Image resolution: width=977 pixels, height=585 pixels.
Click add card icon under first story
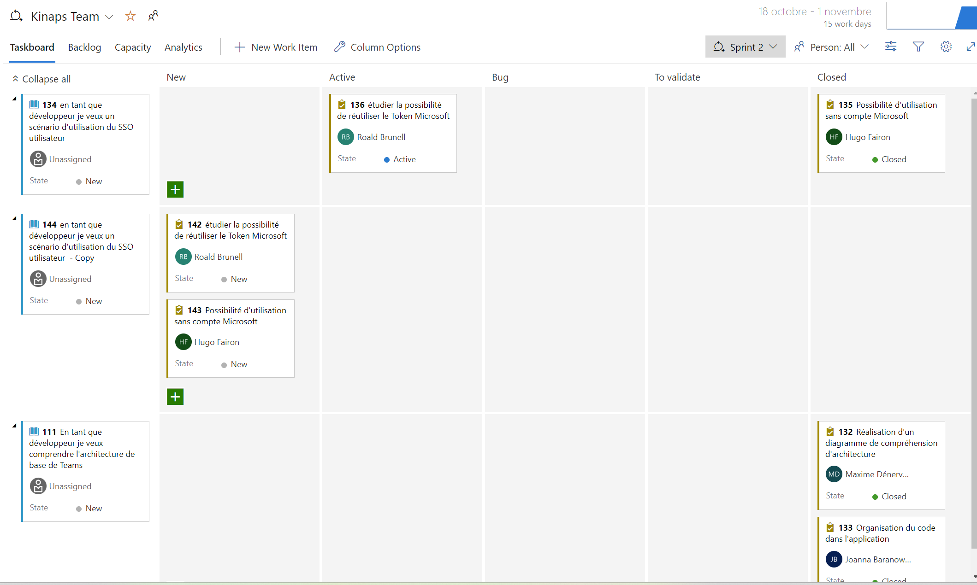click(x=176, y=189)
